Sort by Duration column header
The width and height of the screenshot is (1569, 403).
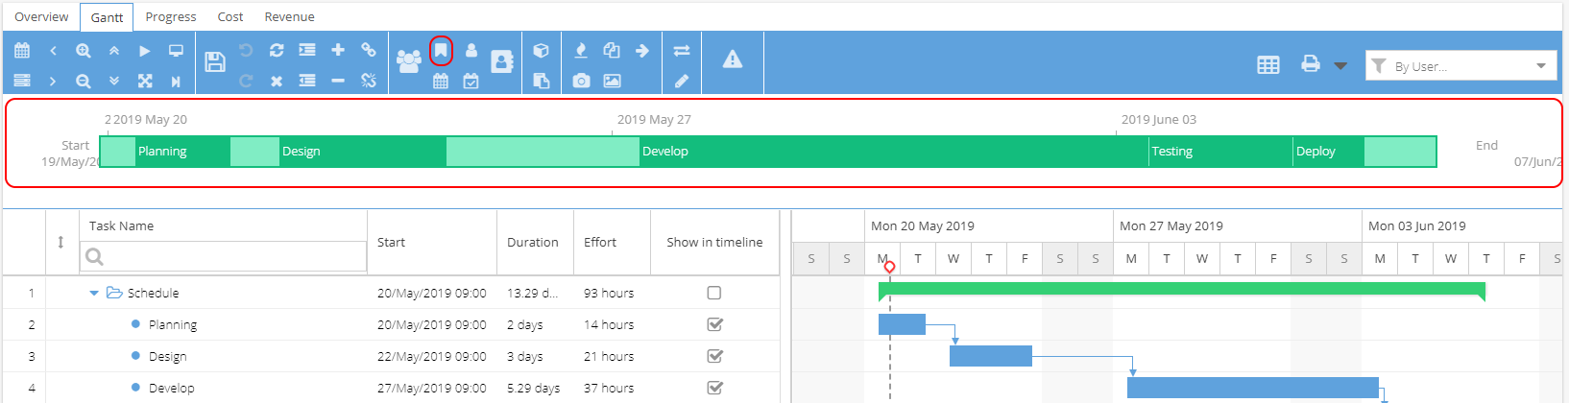pyautogui.click(x=533, y=242)
